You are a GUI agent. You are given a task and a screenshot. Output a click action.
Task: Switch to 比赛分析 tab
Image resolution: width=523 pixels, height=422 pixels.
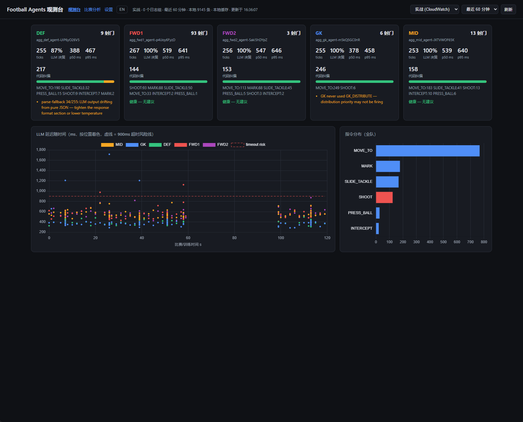[92, 9]
